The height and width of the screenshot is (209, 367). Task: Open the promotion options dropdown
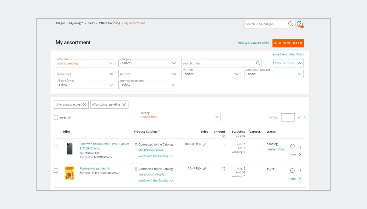[148, 85]
